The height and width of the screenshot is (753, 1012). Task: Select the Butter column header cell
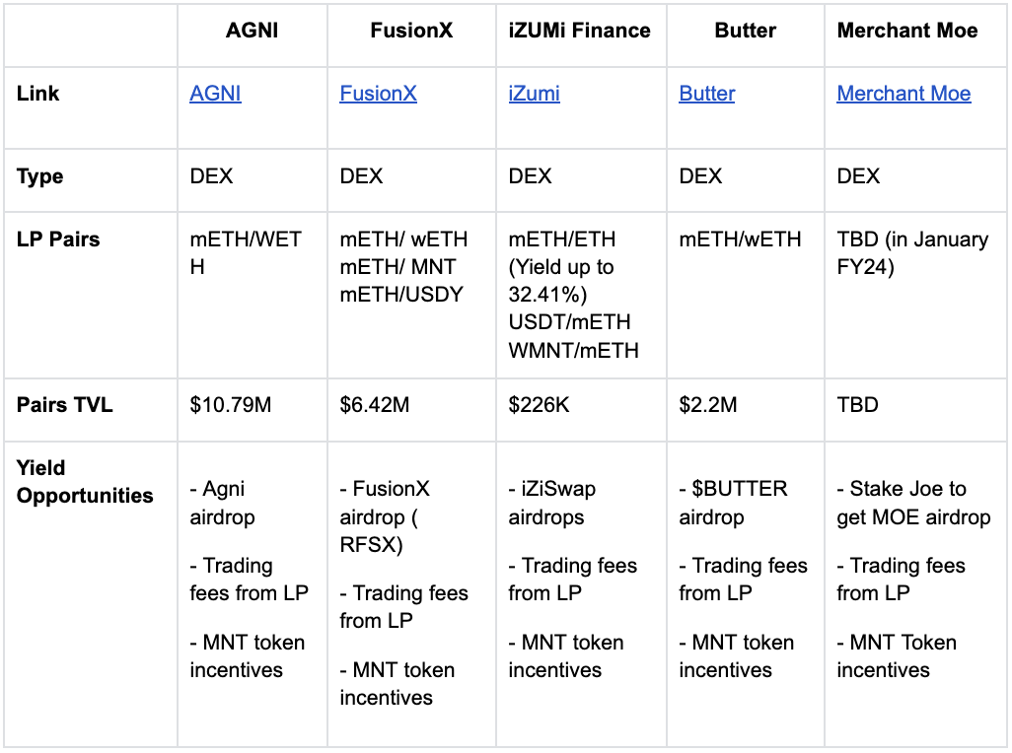(746, 34)
